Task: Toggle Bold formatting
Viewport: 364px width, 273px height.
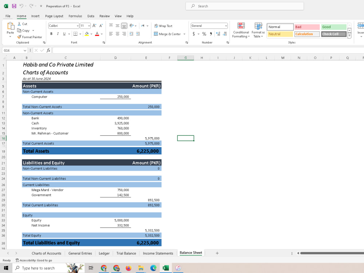Action: [51, 34]
